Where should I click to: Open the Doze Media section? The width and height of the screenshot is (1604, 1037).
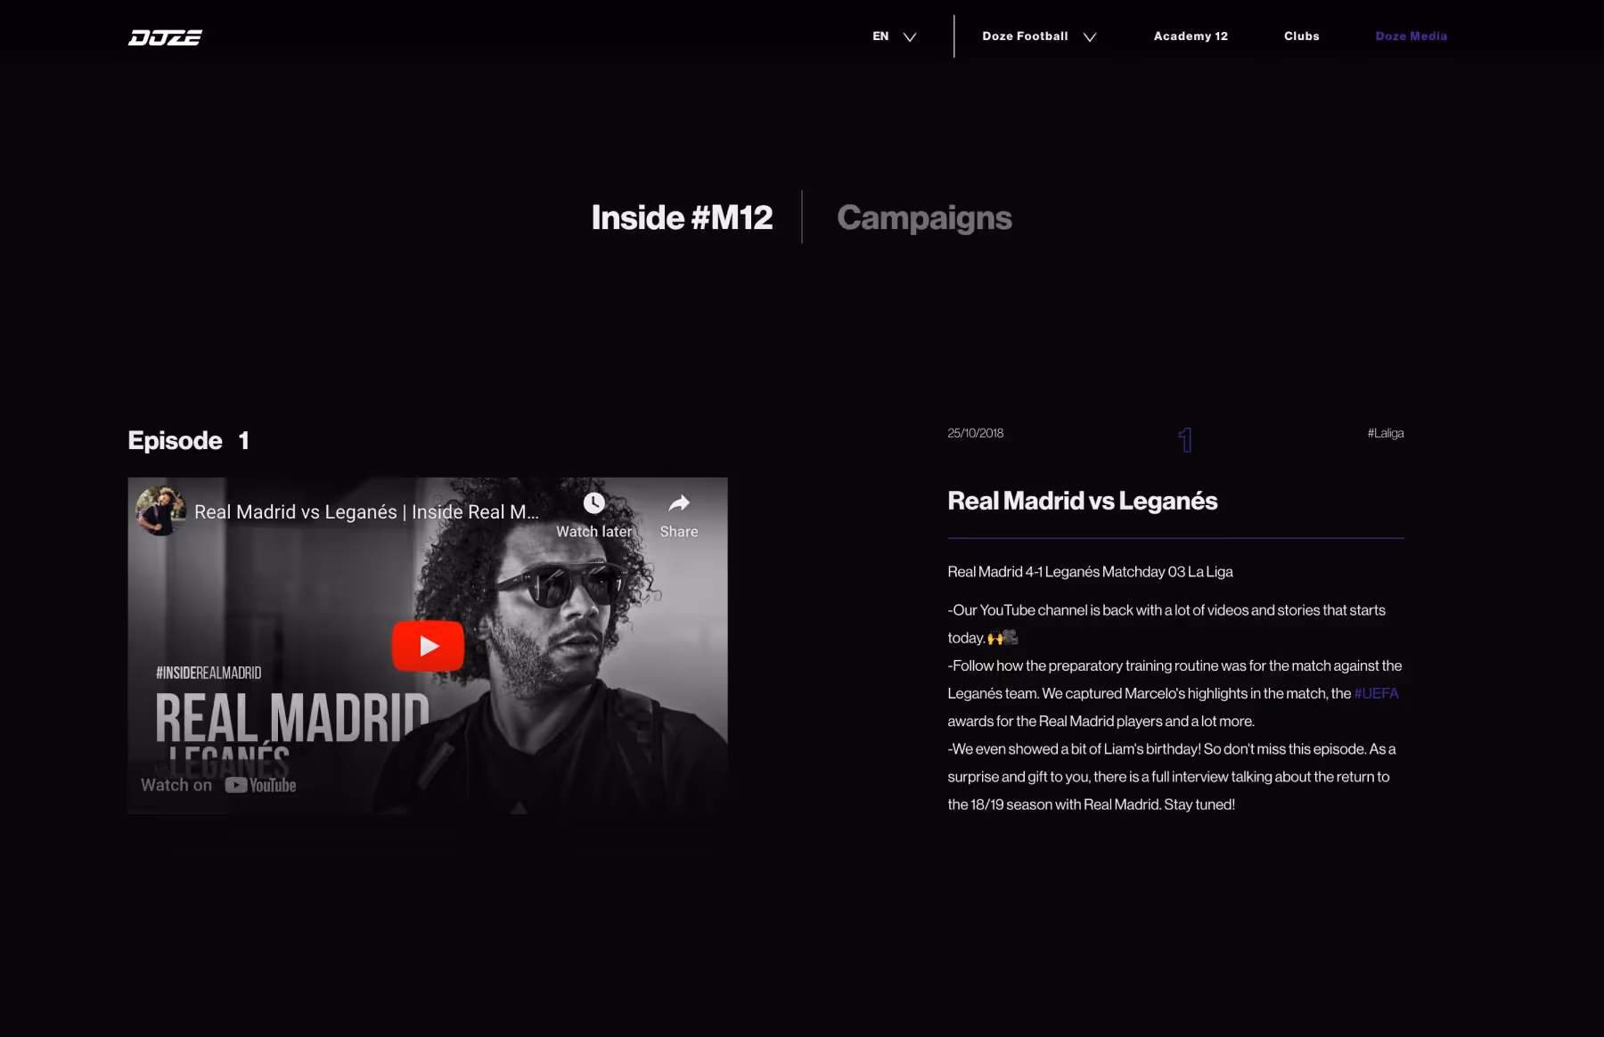[x=1411, y=37]
